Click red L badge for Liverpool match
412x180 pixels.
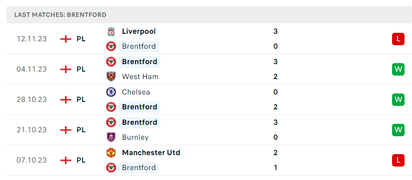pyautogui.click(x=399, y=39)
